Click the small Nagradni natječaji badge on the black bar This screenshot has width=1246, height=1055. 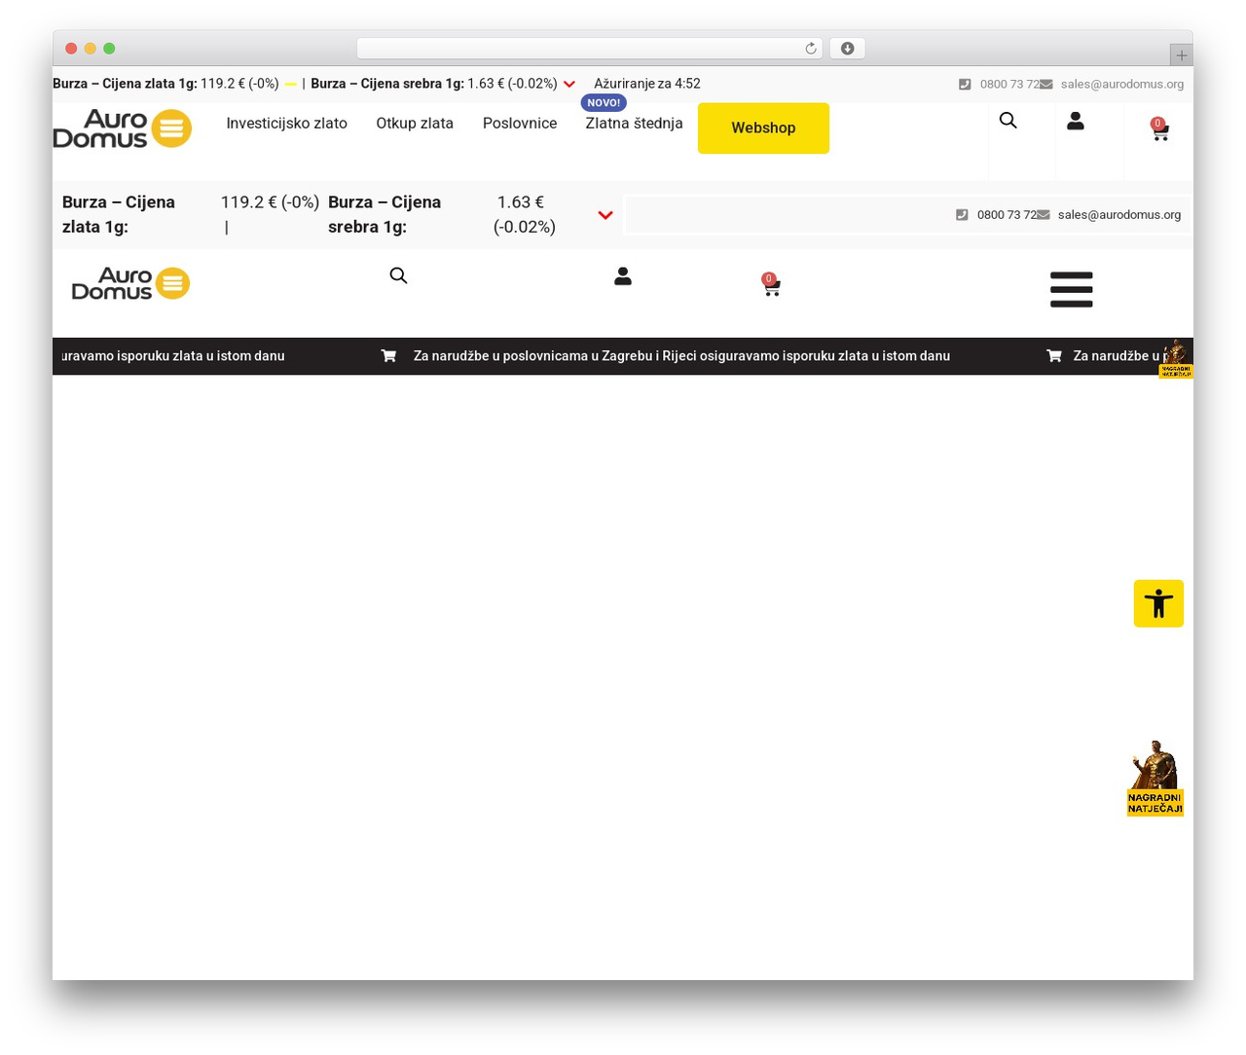1176,358
